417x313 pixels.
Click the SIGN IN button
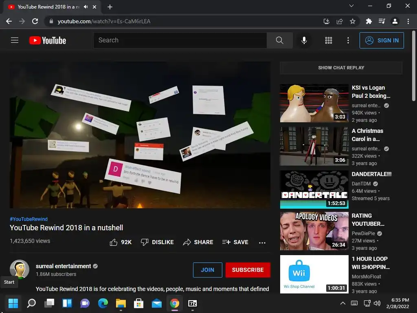pyautogui.click(x=382, y=40)
